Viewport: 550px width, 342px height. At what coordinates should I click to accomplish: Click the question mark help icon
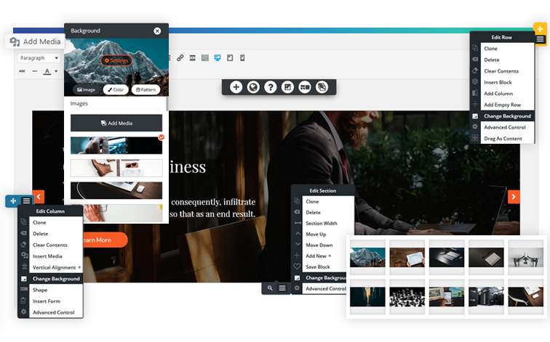pos(271,87)
